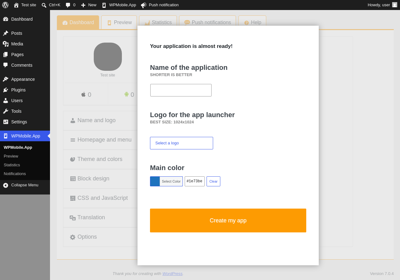Go to Posts in the sidebar
The height and width of the screenshot is (280, 400).
[x=25, y=33]
